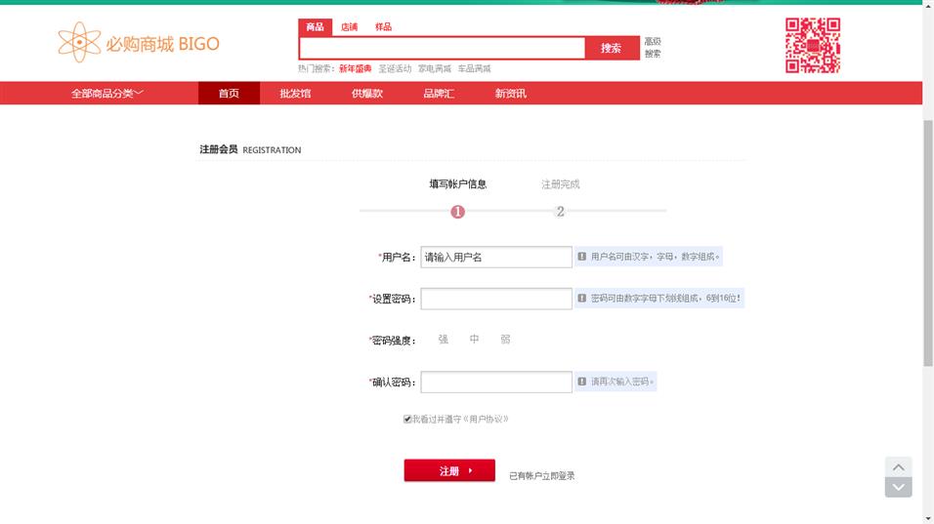This screenshot has height=524, width=934.
Task: Click the info icon beside password hint
Action: tap(582, 299)
